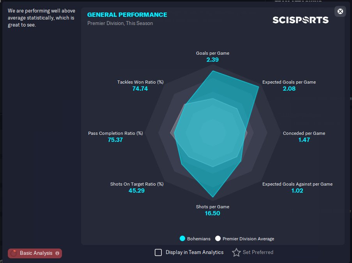This screenshot has width=352, height=263.
Task: Click the Set Preferred star icon
Action: [x=236, y=252]
